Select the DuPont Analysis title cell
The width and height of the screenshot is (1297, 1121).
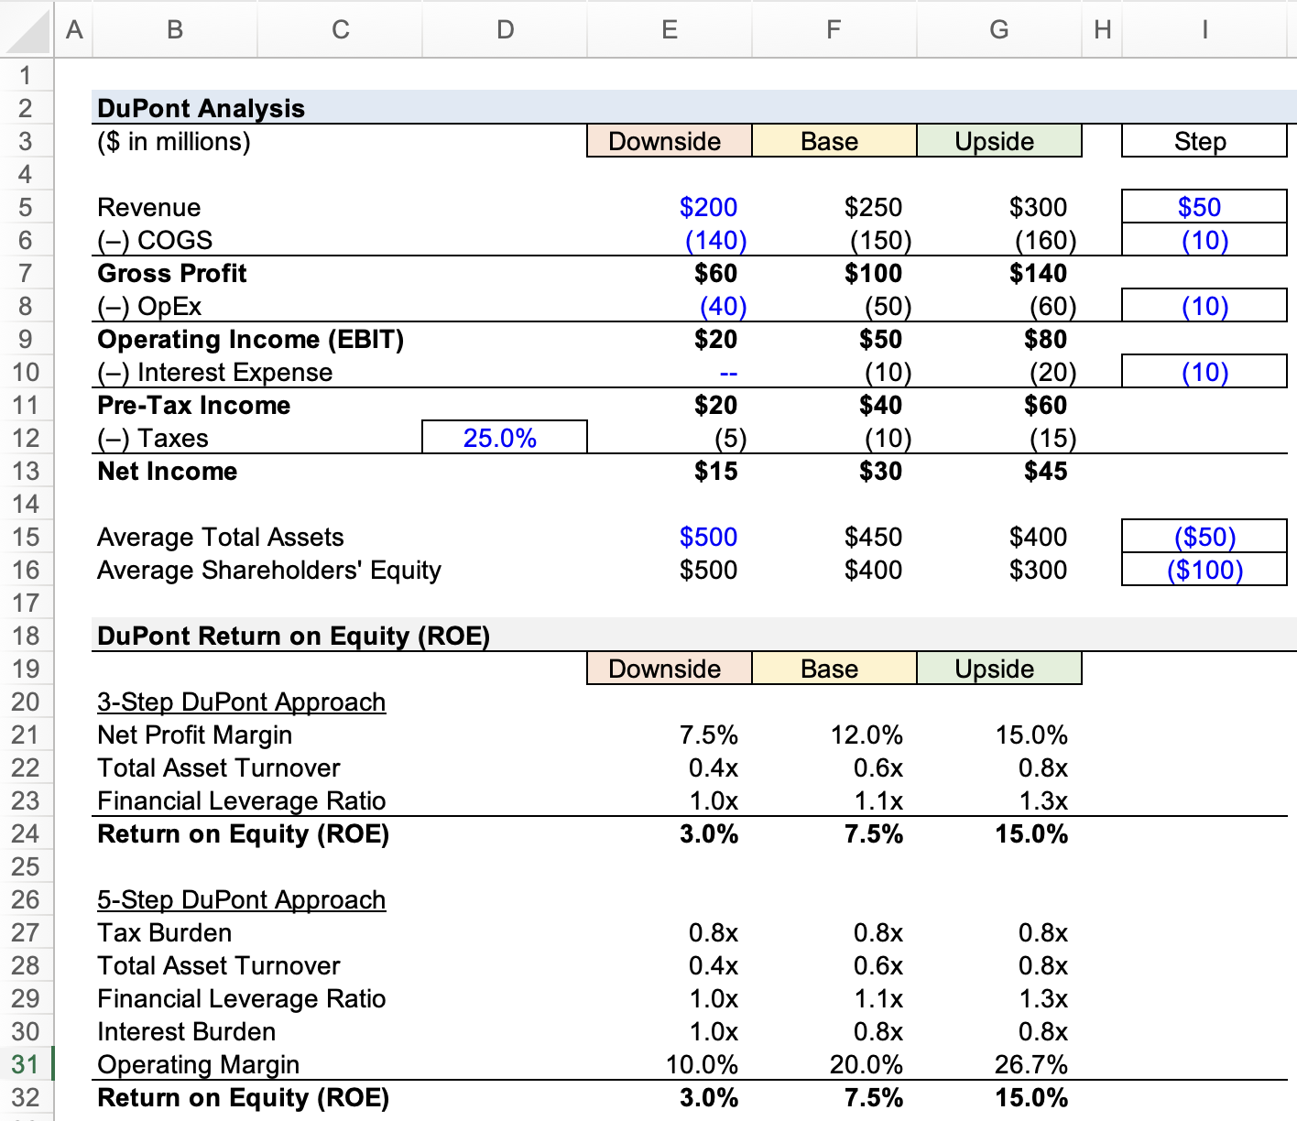[x=202, y=108]
